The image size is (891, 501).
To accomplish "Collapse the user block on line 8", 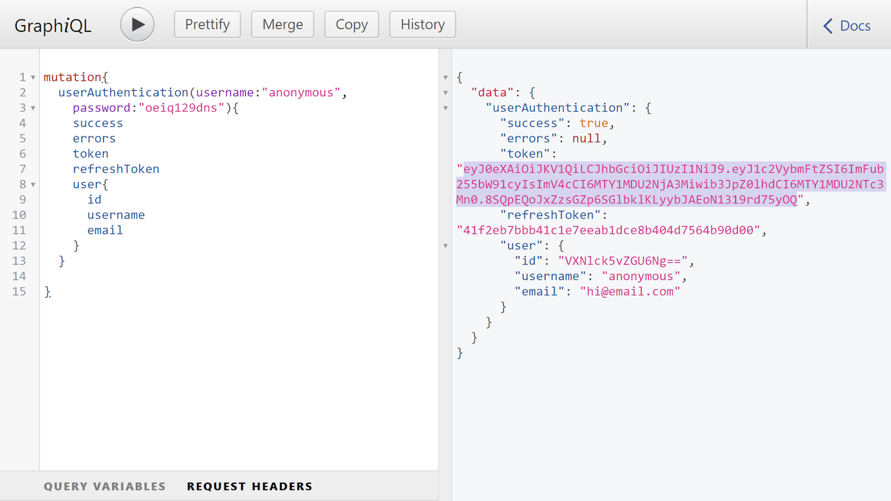I will [x=33, y=184].
